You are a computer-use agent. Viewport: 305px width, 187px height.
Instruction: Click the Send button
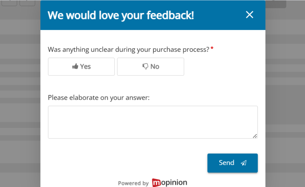tap(232, 163)
